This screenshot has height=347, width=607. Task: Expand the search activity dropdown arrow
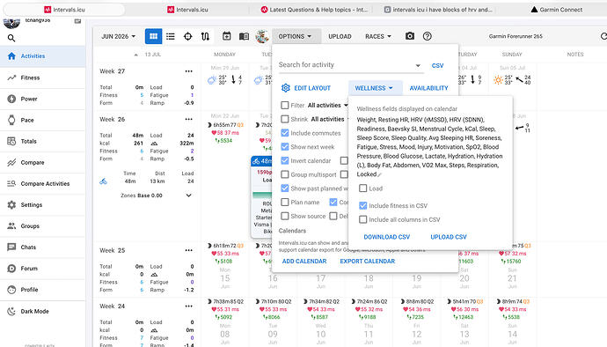pyautogui.click(x=418, y=65)
